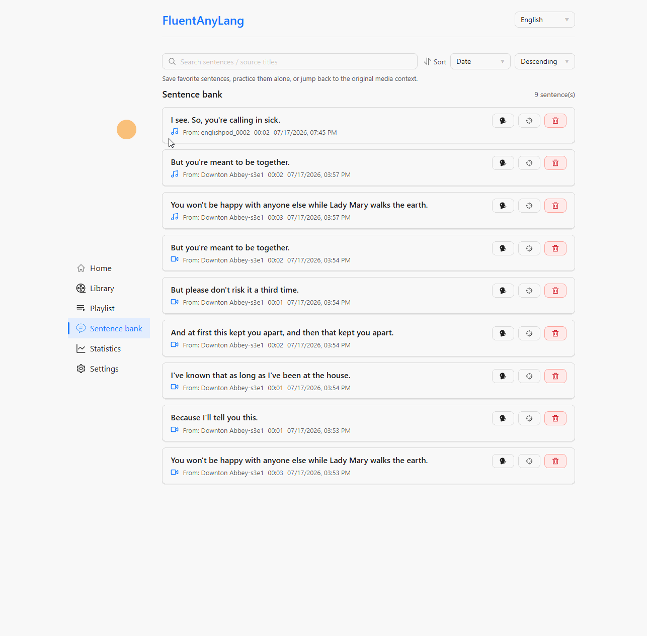Click the speaking-head icon on the first sentence card
The image size is (647, 636).
(503, 121)
